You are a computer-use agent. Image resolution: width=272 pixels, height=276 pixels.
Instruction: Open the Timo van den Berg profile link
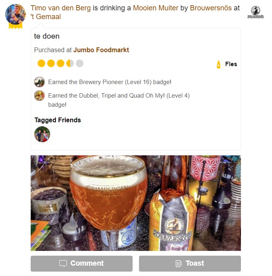[61, 8]
